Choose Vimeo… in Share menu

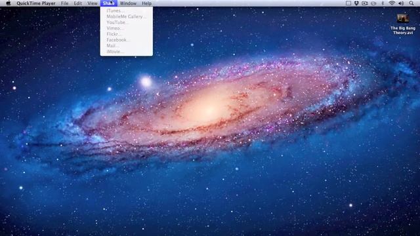click(x=127, y=28)
